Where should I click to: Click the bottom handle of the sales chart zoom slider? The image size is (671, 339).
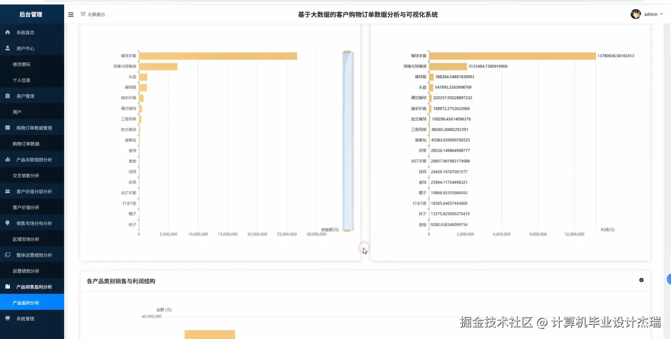pyautogui.click(x=347, y=230)
